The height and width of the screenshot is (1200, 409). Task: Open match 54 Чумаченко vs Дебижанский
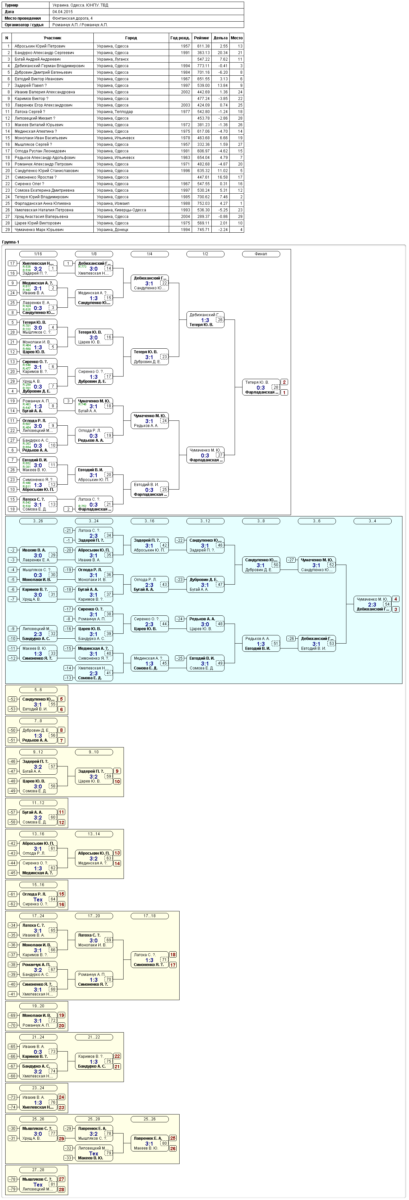pos(373,604)
